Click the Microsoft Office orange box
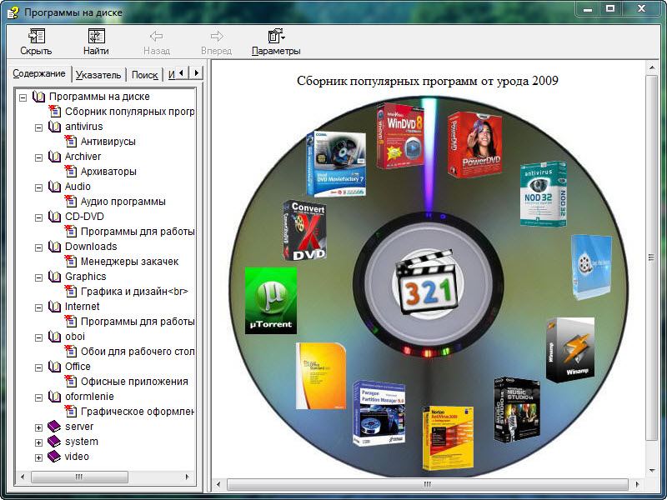Image resolution: width=667 pixels, height=500 pixels. pos(321,376)
